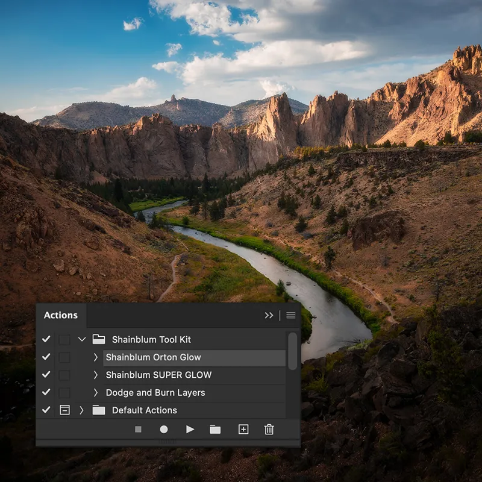Toggle dialog icon for Default Actions
The image size is (482, 482).
tap(64, 410)
